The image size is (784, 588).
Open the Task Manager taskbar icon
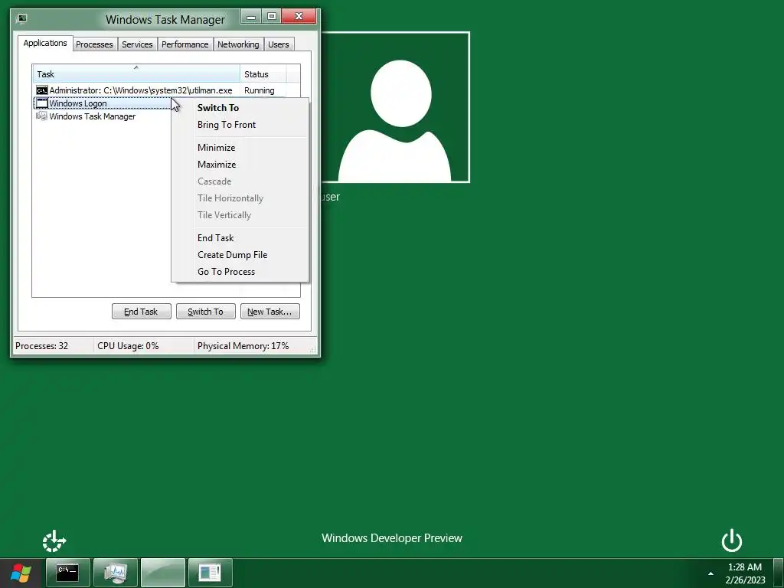(116, 573)
